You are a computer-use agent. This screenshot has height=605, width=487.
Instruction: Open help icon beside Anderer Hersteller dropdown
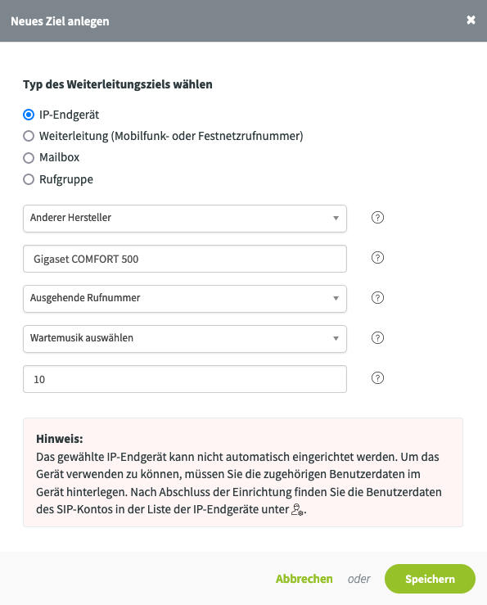[x=377, y=218]
